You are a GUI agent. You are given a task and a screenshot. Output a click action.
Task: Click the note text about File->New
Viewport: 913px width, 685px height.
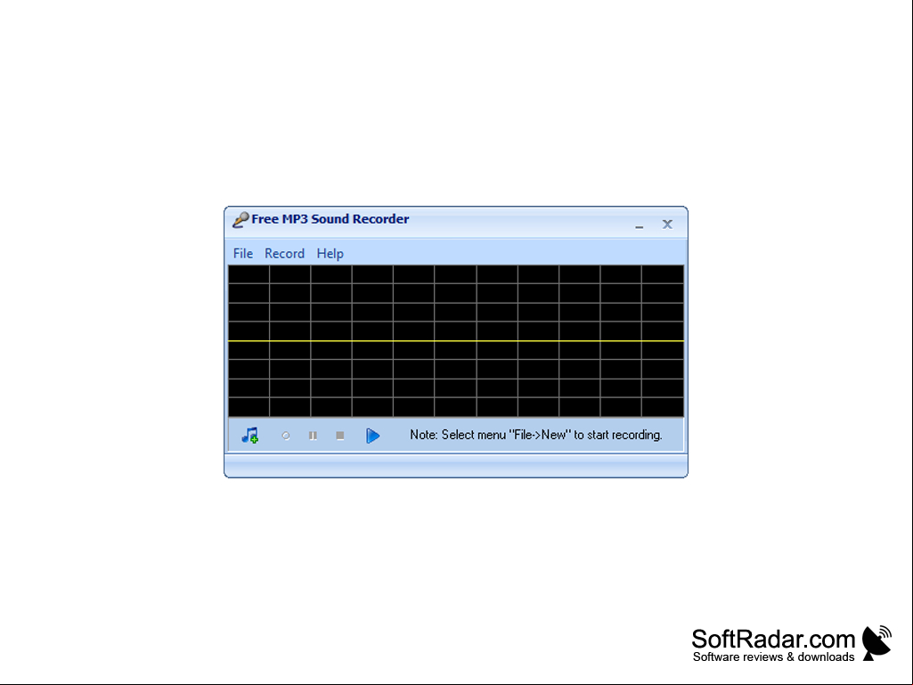tap(535, 435)
